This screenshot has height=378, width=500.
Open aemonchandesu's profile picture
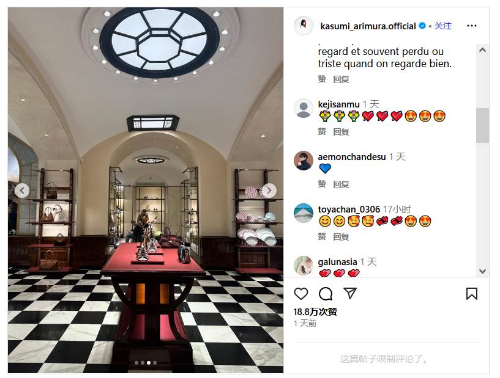[x=304, y=161]
